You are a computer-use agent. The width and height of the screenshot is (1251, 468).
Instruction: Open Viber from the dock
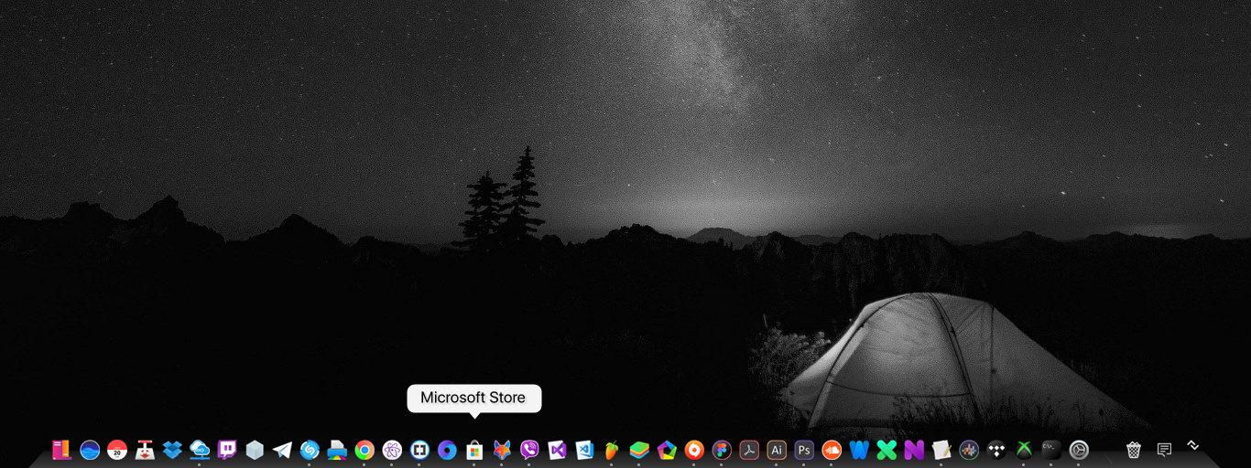click(529, 450)
